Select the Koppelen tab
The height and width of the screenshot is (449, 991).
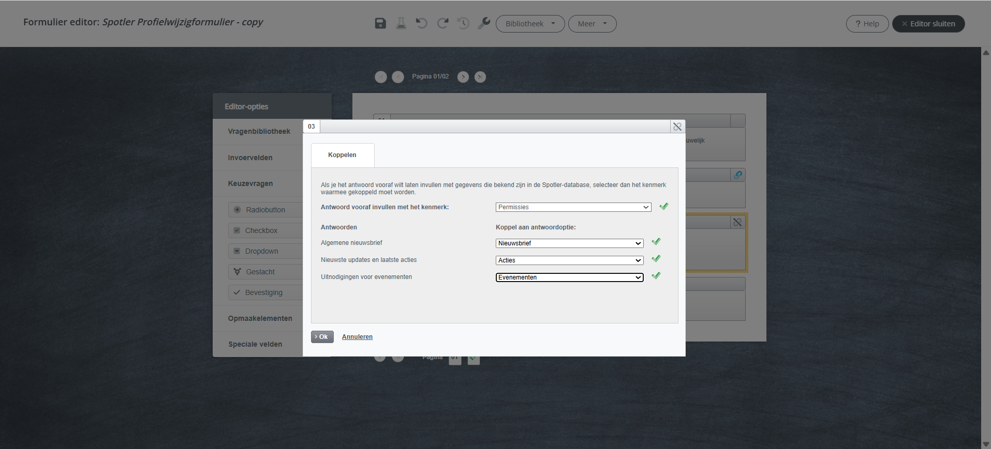342,155
